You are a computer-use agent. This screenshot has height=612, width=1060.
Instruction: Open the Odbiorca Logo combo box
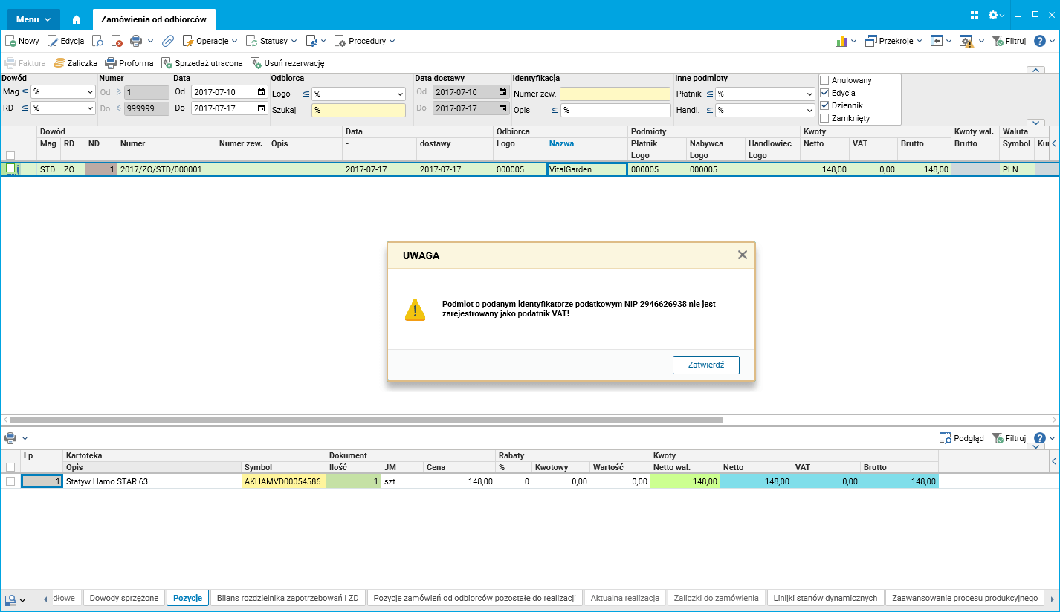pos(400,94)
